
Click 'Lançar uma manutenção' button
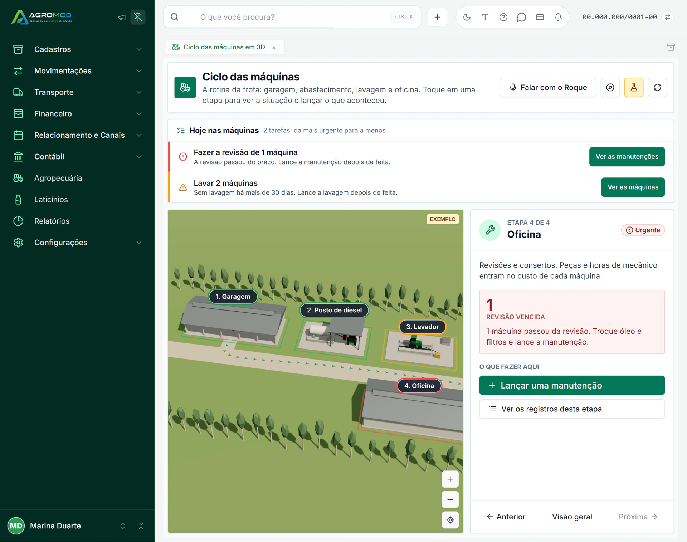(x=572, y=385)
